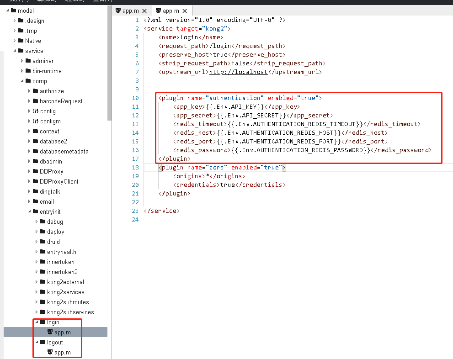Click the configm settings icon

tap(36, 121)
